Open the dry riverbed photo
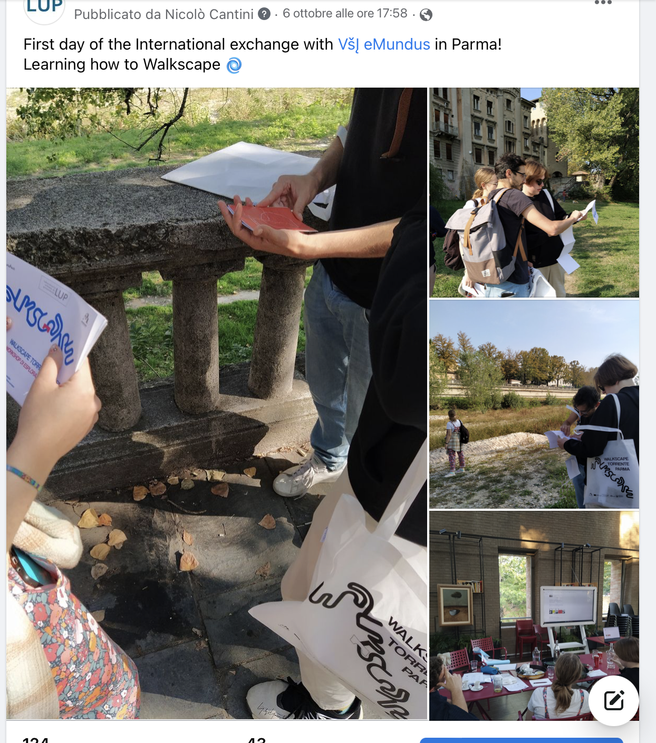 534,404
